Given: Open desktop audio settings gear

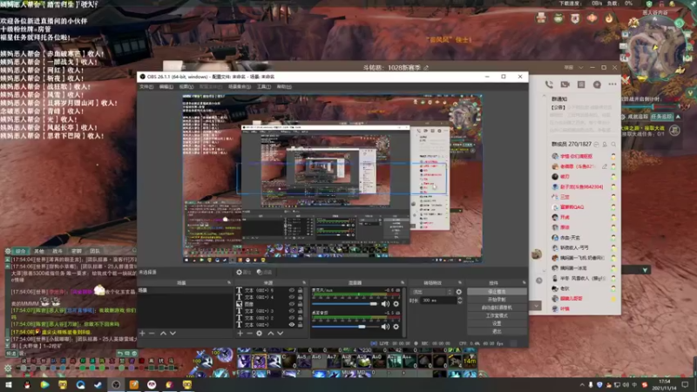Looking at the screenshot, I should pos(396,327).
